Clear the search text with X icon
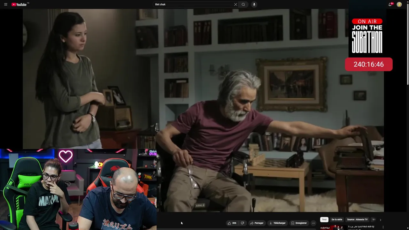409x230 pixels. (x=235, y=4)
